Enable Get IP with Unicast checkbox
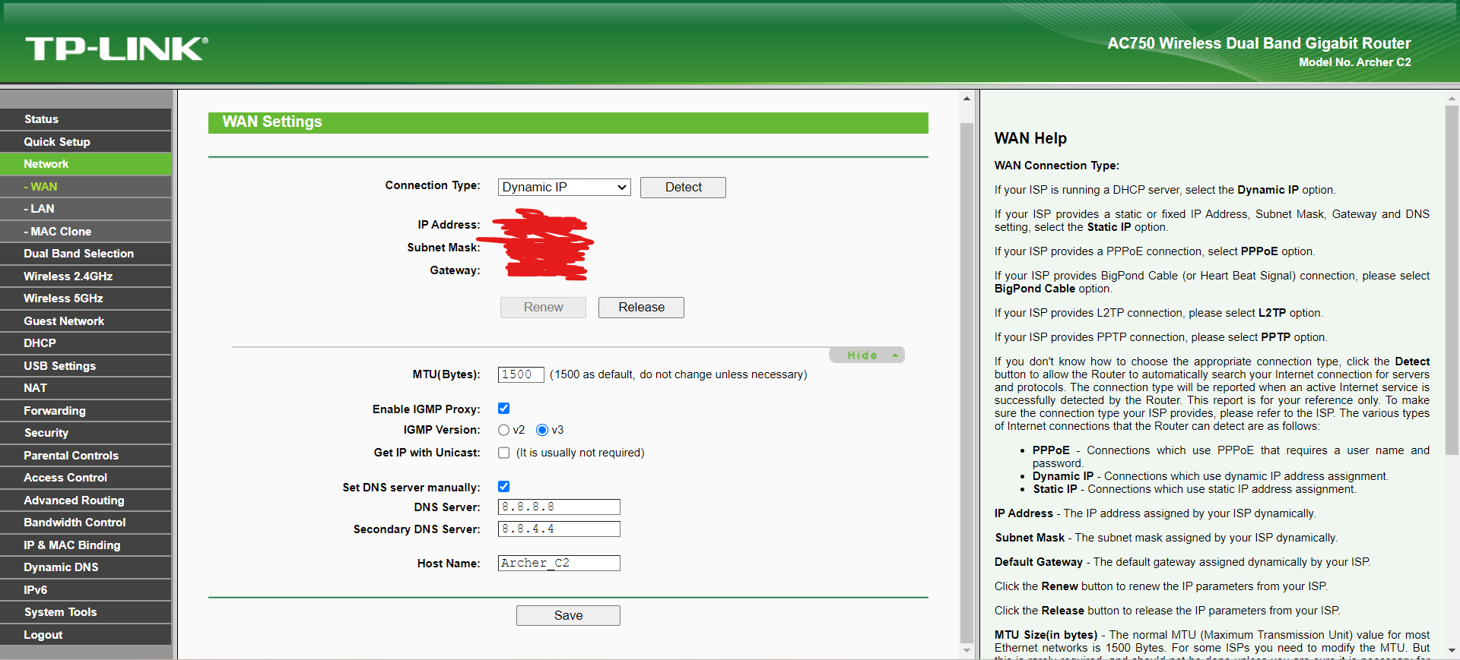Viewport: 1460px width, 660px height. (503, 453)
